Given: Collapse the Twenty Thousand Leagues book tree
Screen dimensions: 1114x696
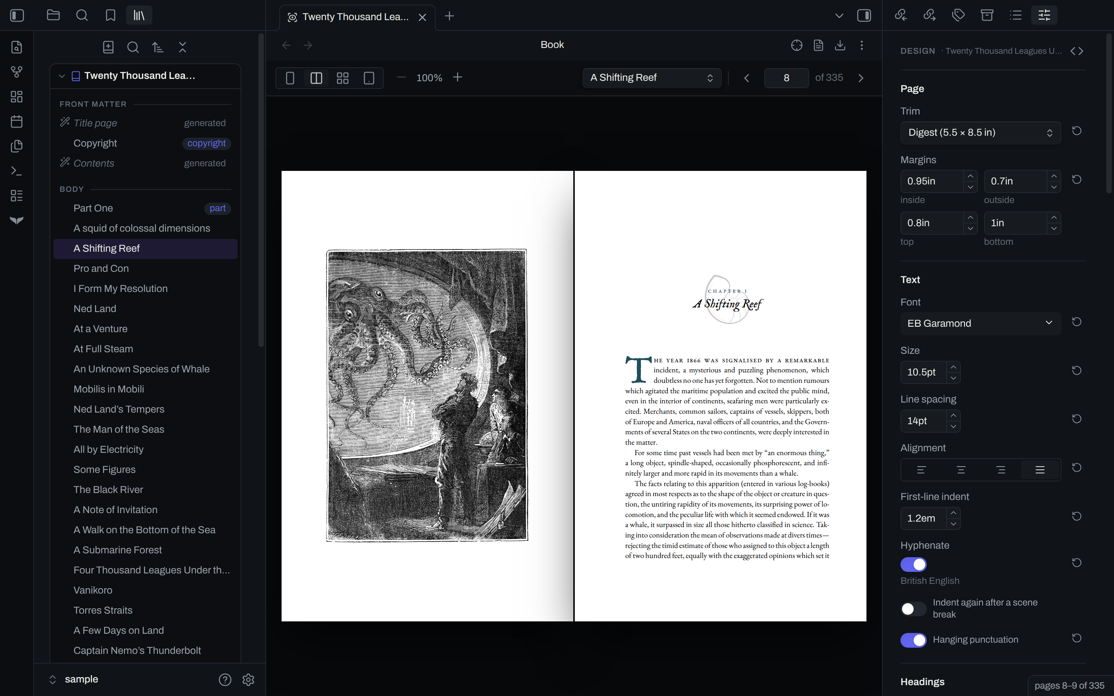Looking at the screenshot, I should [x=62, y=76].
